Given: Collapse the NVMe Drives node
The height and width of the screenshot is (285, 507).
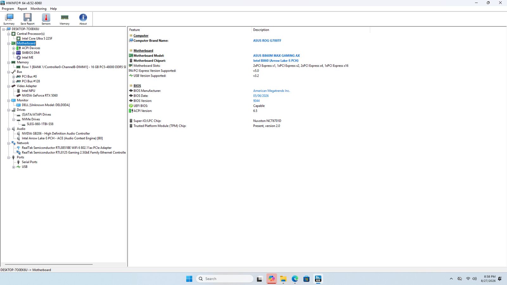Looking at the screenshot, I should coord(14,119).
